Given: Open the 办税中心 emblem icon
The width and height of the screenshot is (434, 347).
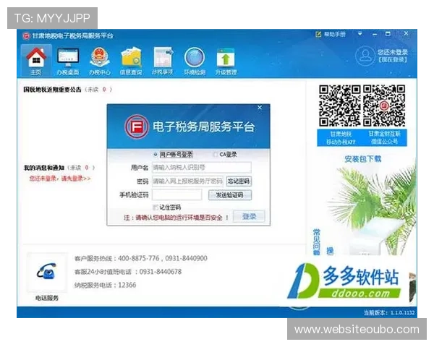Looking at the screenshot, I should (100, 61).
